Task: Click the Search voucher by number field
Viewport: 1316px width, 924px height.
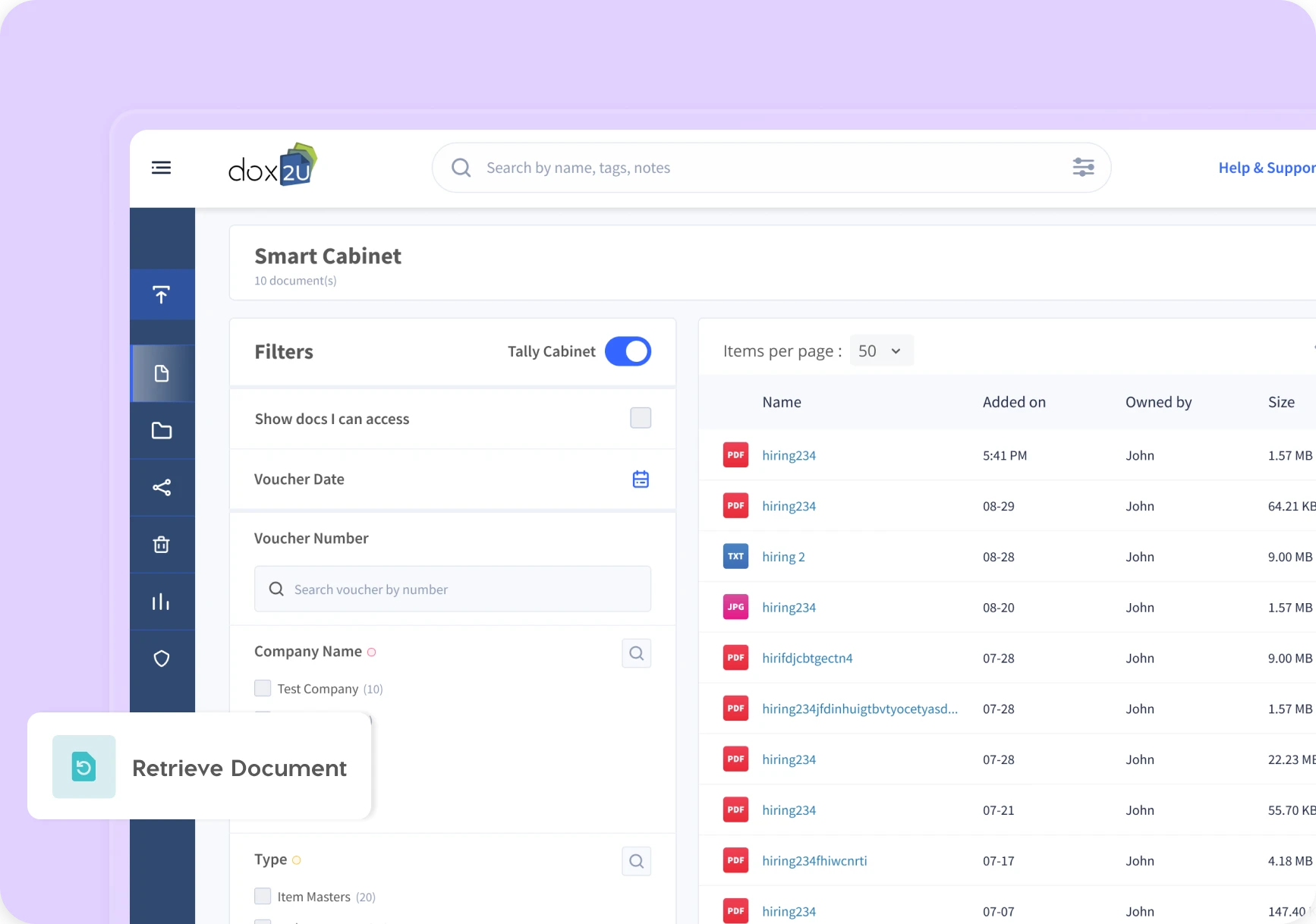Action: tap(452, 589)
